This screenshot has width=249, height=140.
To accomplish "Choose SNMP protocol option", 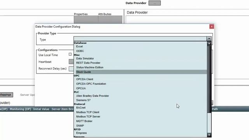I will pos(80,126).
